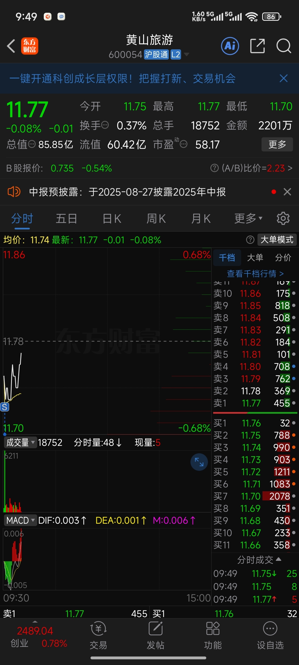Tap the current price 11.77

click(27, 109)
